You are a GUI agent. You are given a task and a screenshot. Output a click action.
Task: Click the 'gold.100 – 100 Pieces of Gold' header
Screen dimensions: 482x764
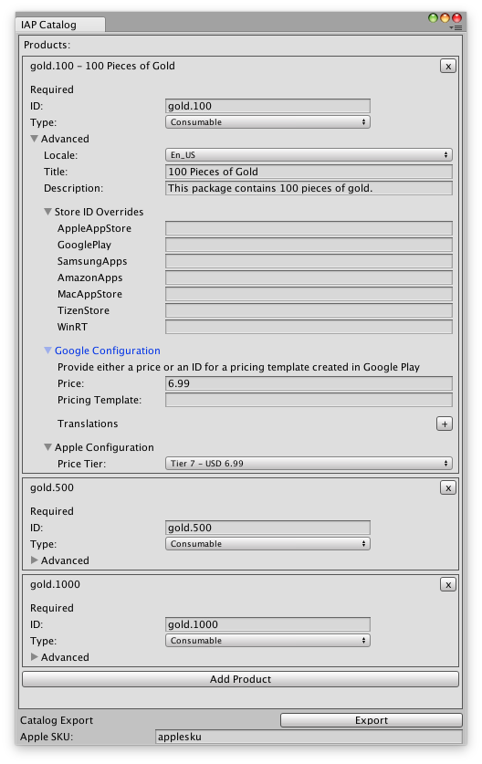coord(102,66)
